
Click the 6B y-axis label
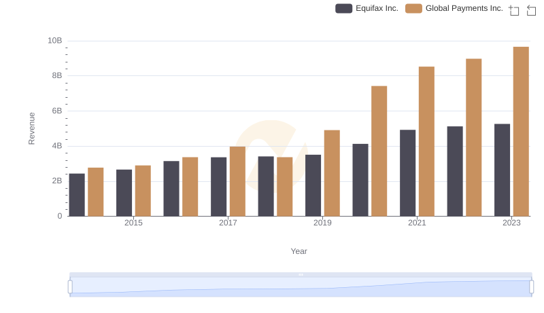coord(57,111)
